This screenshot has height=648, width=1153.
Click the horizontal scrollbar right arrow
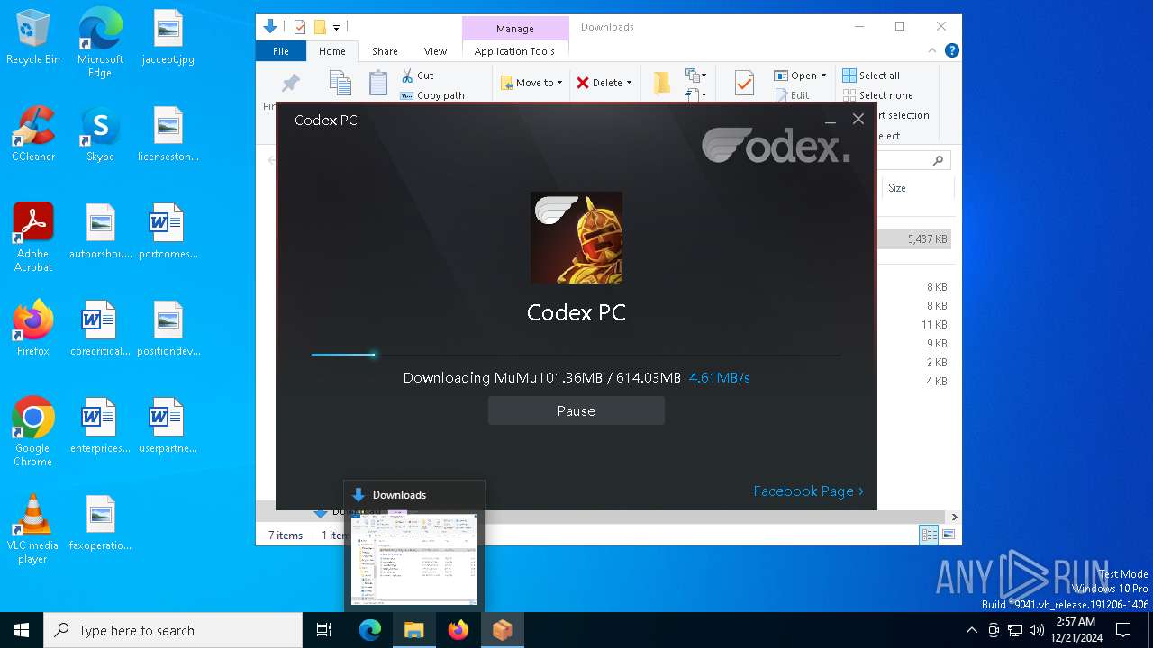tap(954, 517)
